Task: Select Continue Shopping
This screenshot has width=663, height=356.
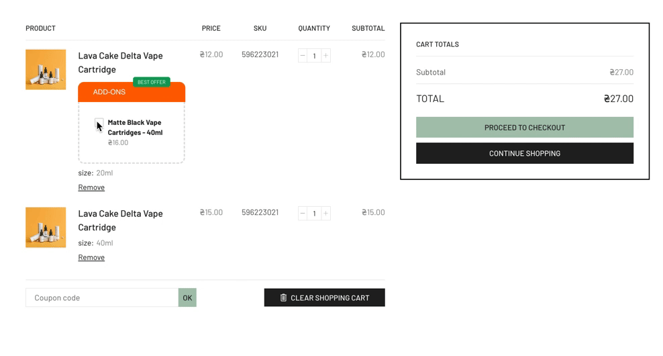Action: [524, 153]
